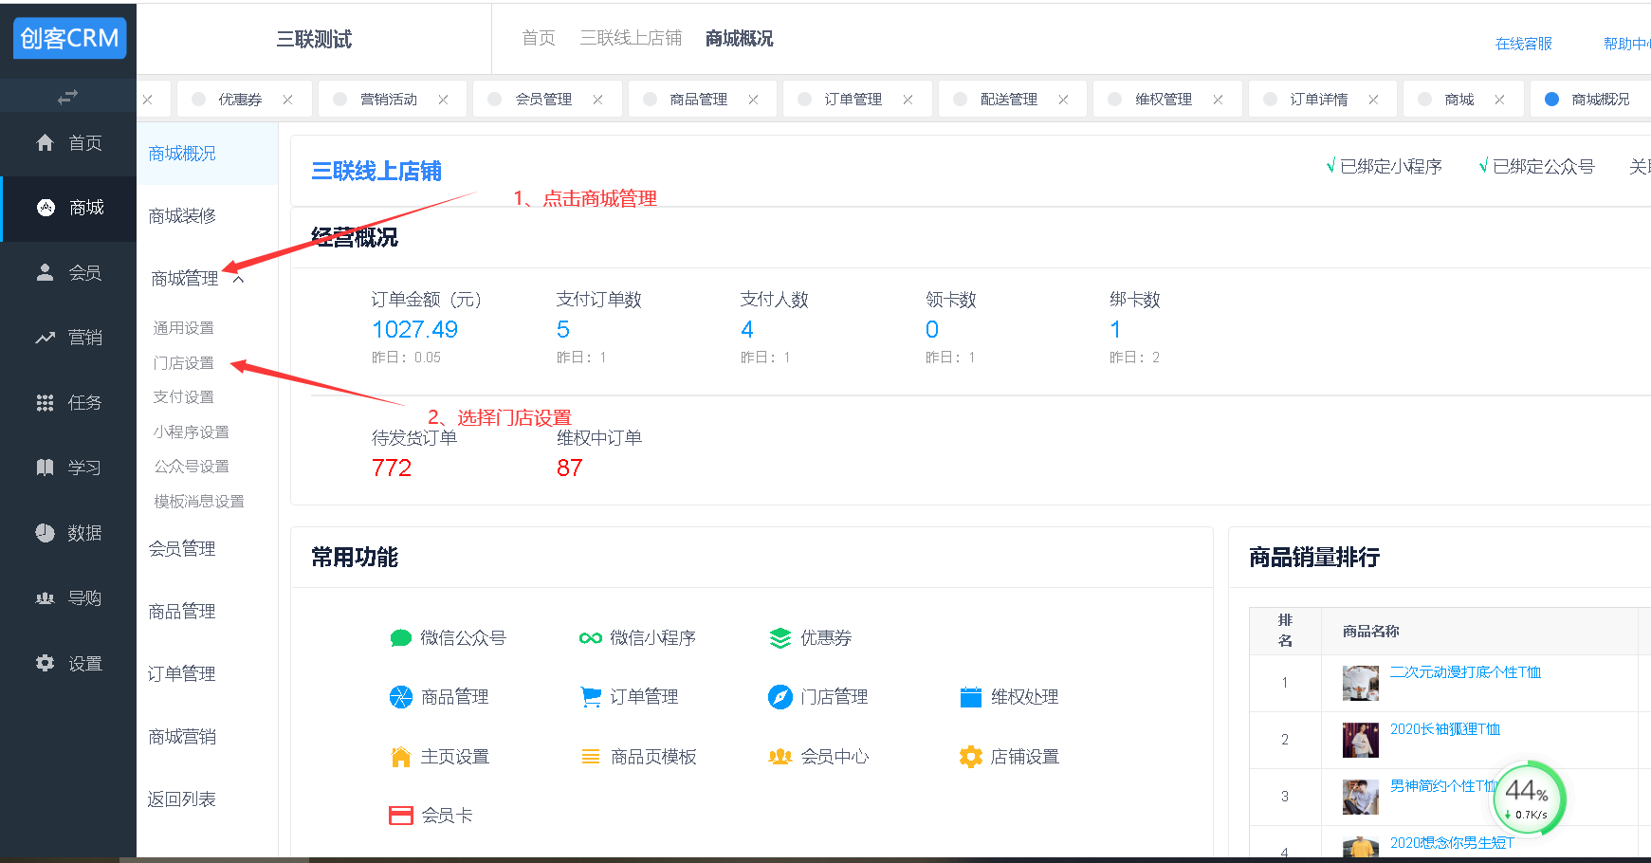Click the 维权处理 calendar icon
1651x863 pixels.
(x=971, y=697)
